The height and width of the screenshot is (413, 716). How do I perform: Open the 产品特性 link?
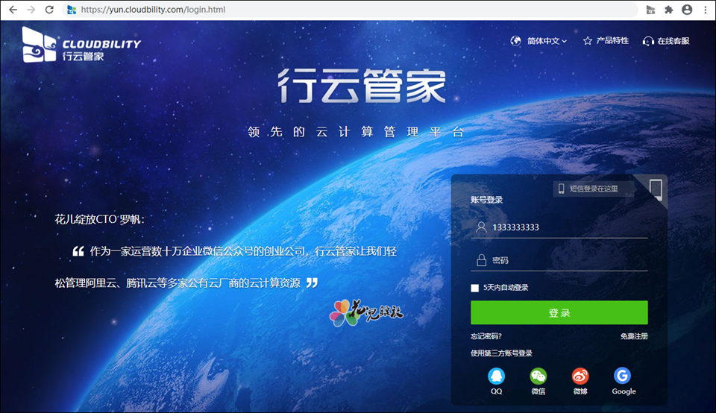click(612, 40)
